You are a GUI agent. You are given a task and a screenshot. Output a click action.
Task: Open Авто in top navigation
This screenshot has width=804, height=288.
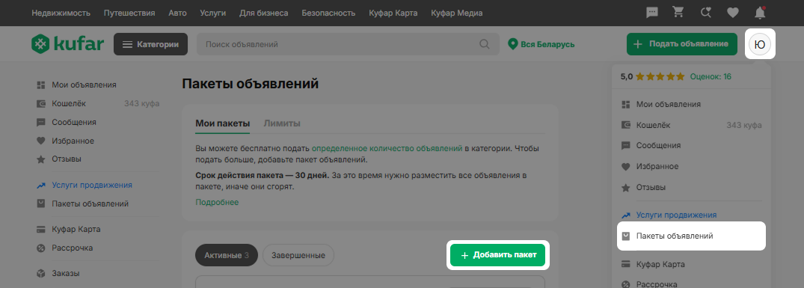(x=177, y=13)
